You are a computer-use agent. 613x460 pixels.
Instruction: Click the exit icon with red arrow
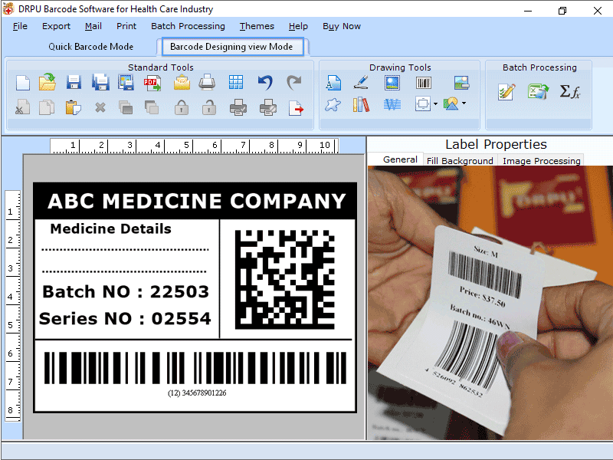pos(296,108)
